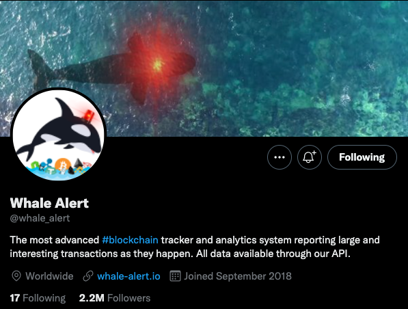
Task: Click the link chain icon
Action: pyautogui.click(x=88, y=276)
